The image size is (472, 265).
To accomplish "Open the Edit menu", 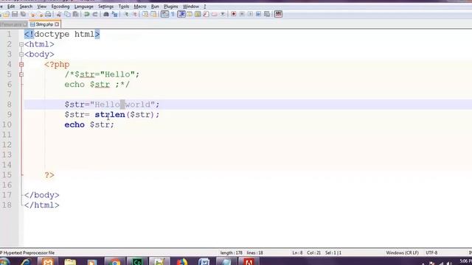I will click(x=11, y=7).
